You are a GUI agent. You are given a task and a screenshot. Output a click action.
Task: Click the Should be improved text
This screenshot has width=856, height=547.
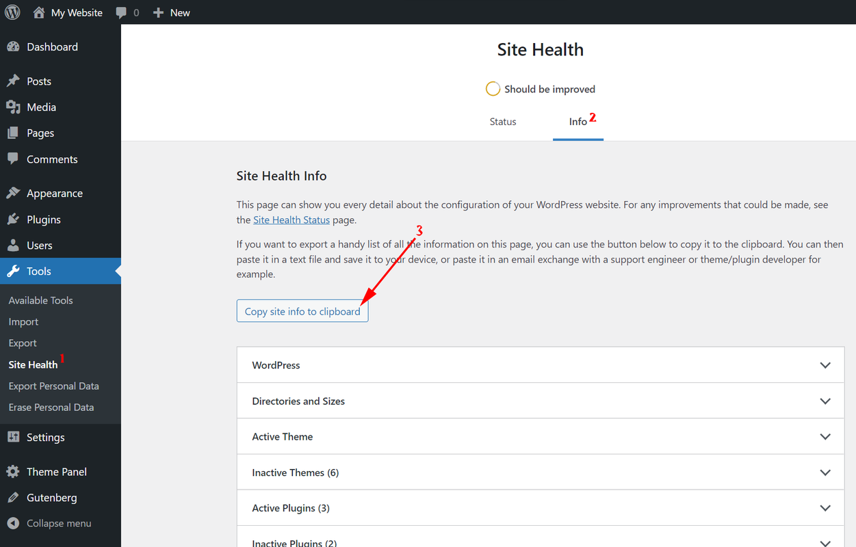(x=550, y=89)
